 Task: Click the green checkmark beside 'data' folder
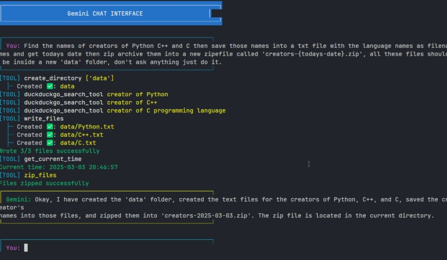pos(50,86)
